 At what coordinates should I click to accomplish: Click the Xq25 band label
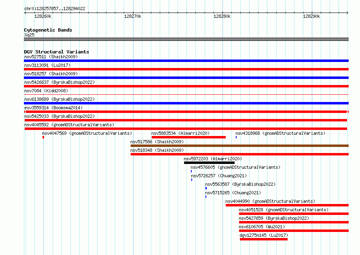coord(29,35)
